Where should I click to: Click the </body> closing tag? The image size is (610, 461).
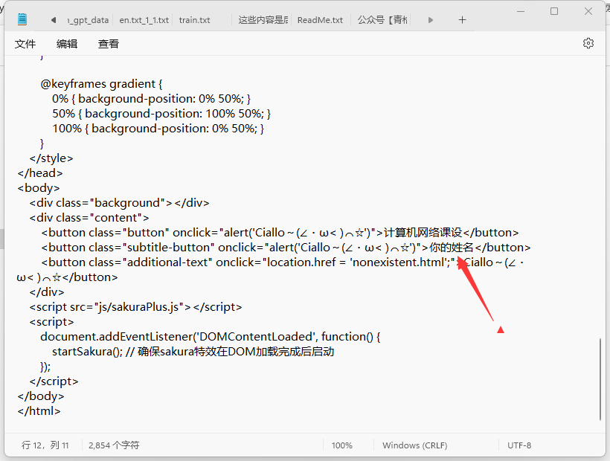click(41, 396)
